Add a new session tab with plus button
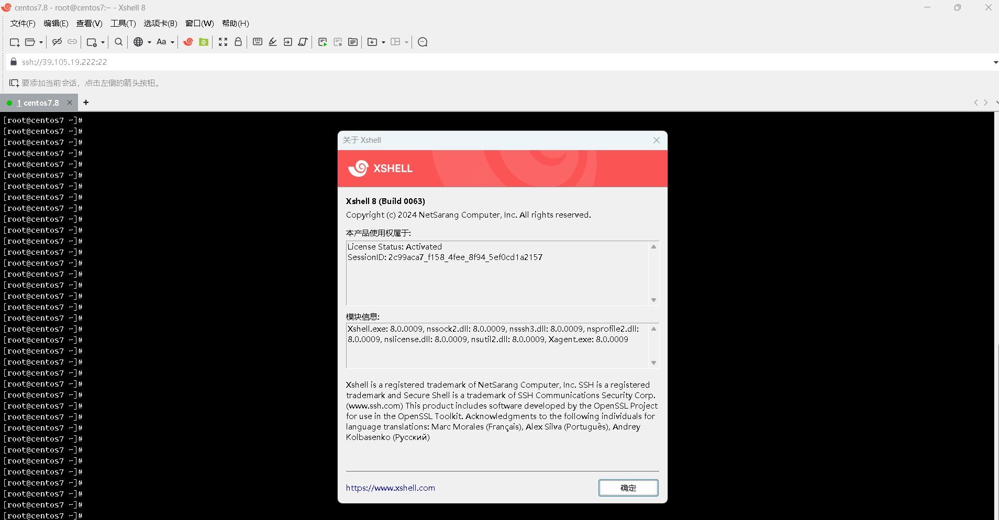This screenshot has height=520, width=999. coord(86,102)
